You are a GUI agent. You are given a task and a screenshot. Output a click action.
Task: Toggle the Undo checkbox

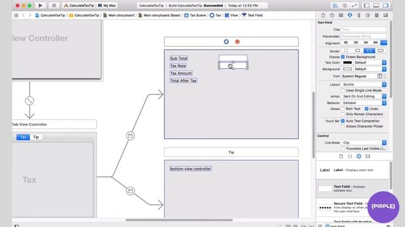pos(366,109)
